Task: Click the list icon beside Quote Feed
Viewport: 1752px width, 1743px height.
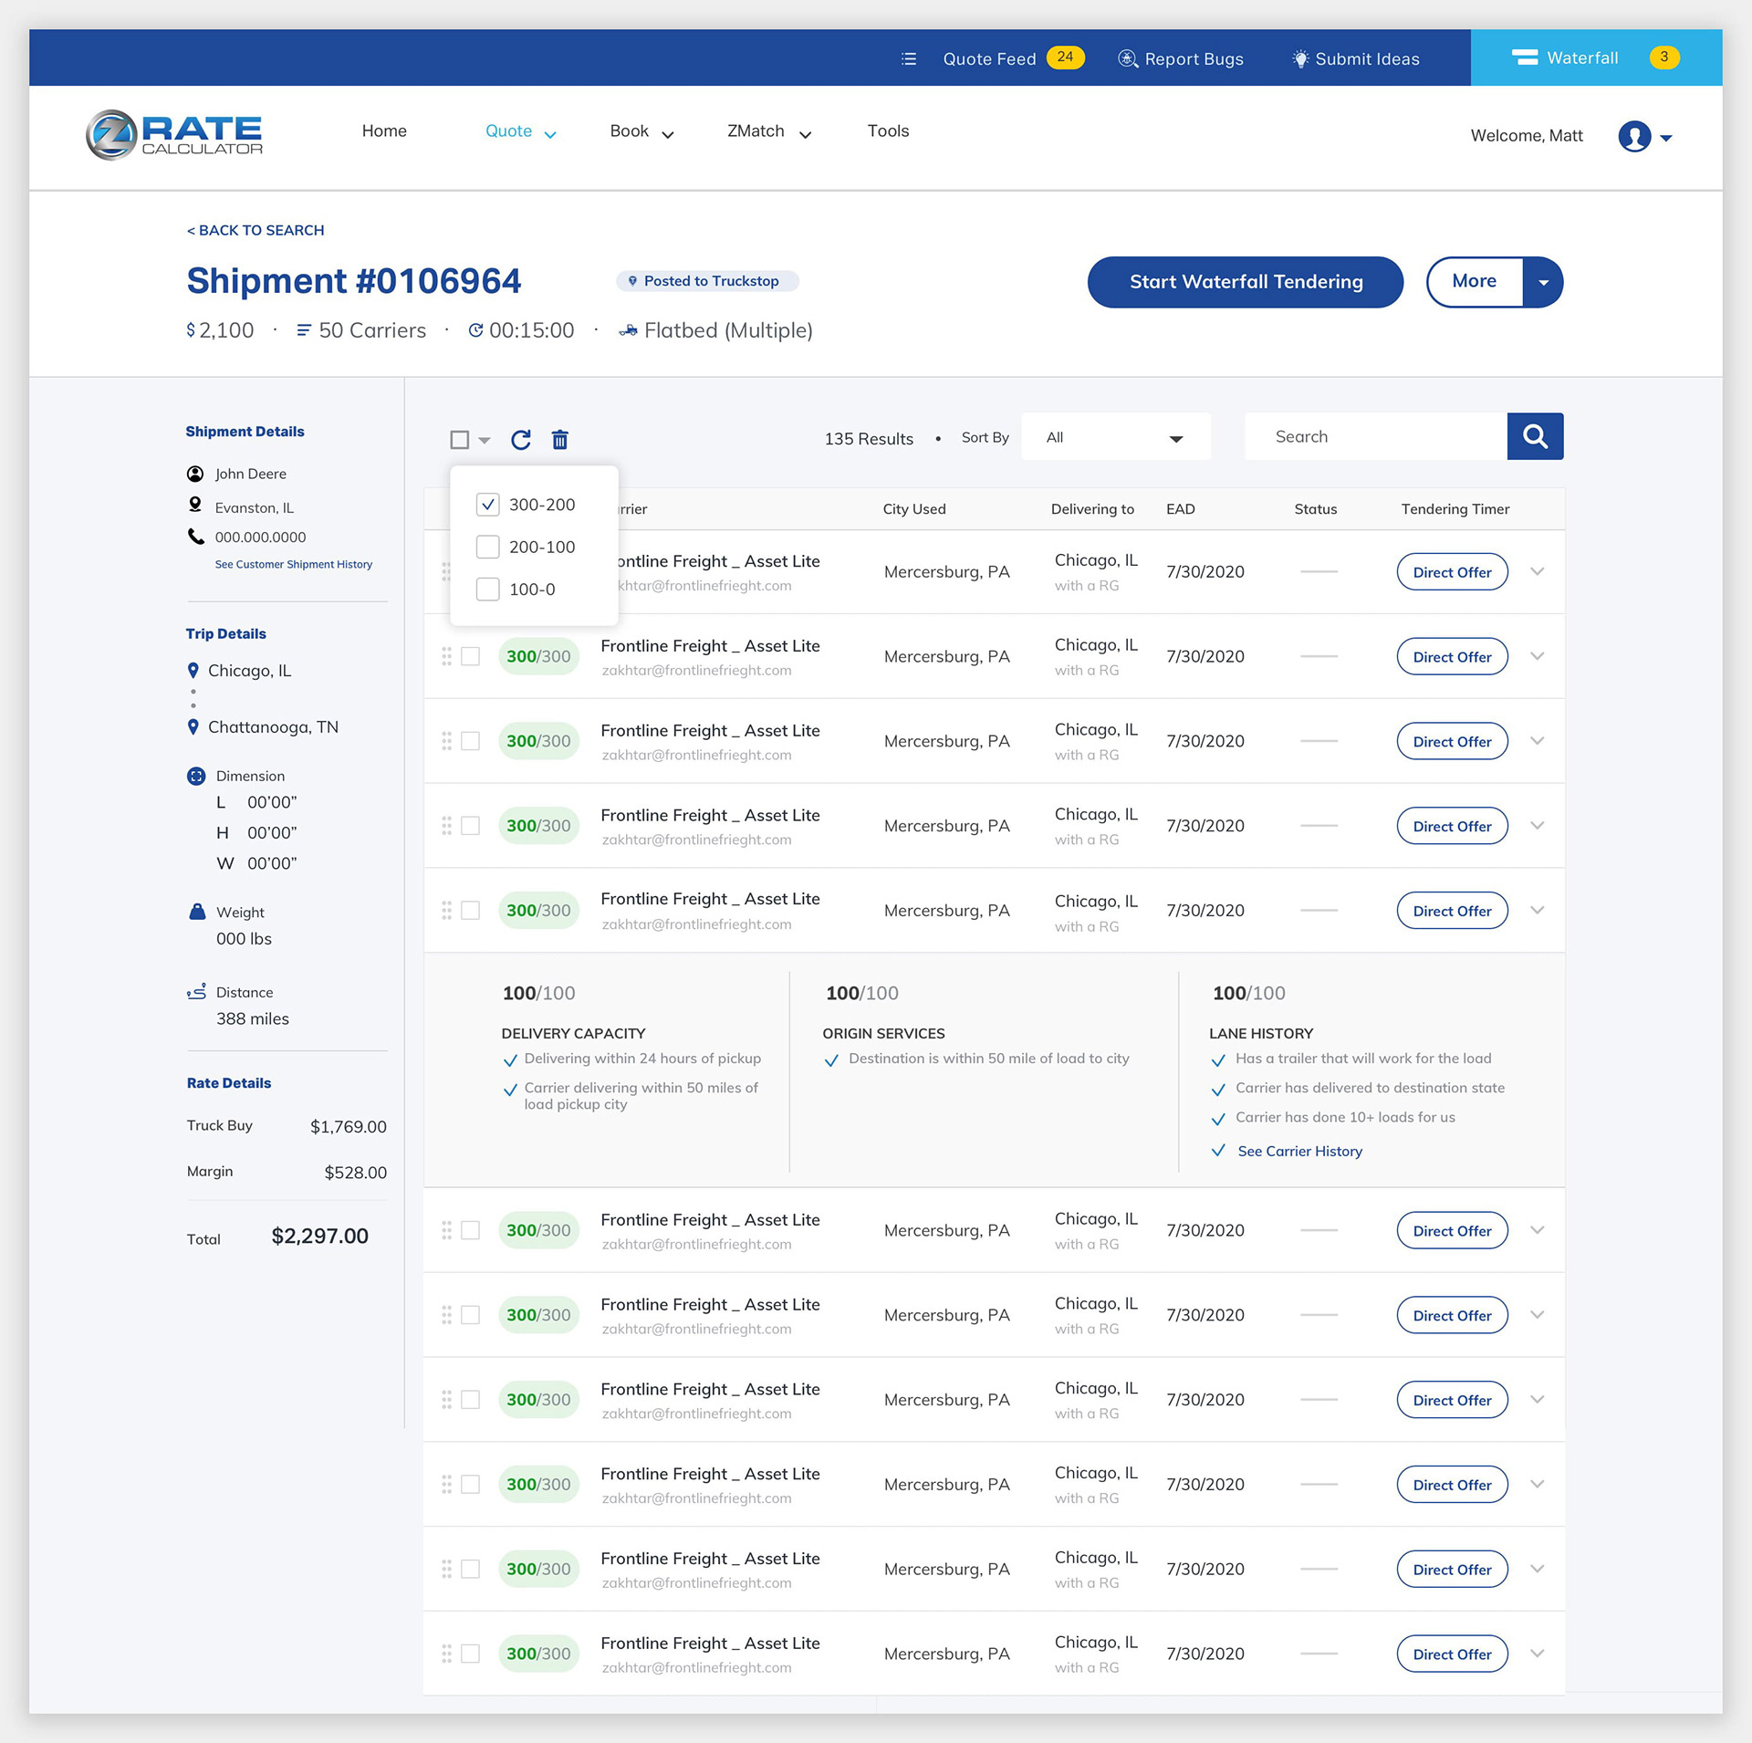Action: [x=909, y=58]
